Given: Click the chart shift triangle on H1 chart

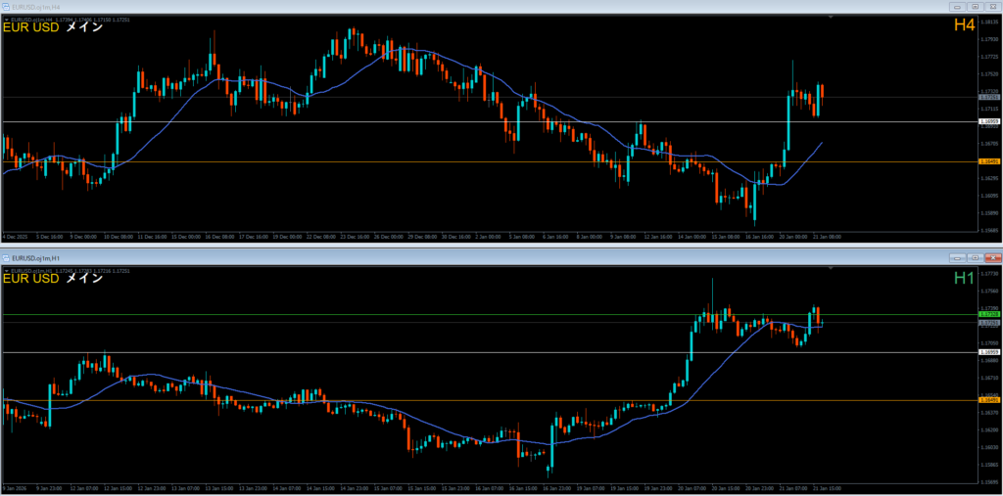Looking at the screenshot, I should coord(833,269).
